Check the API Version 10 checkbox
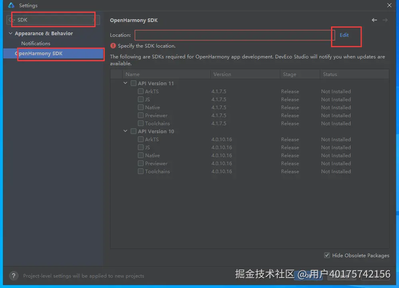Viewport: 399px width, 288px height. [x=134, y=131]
